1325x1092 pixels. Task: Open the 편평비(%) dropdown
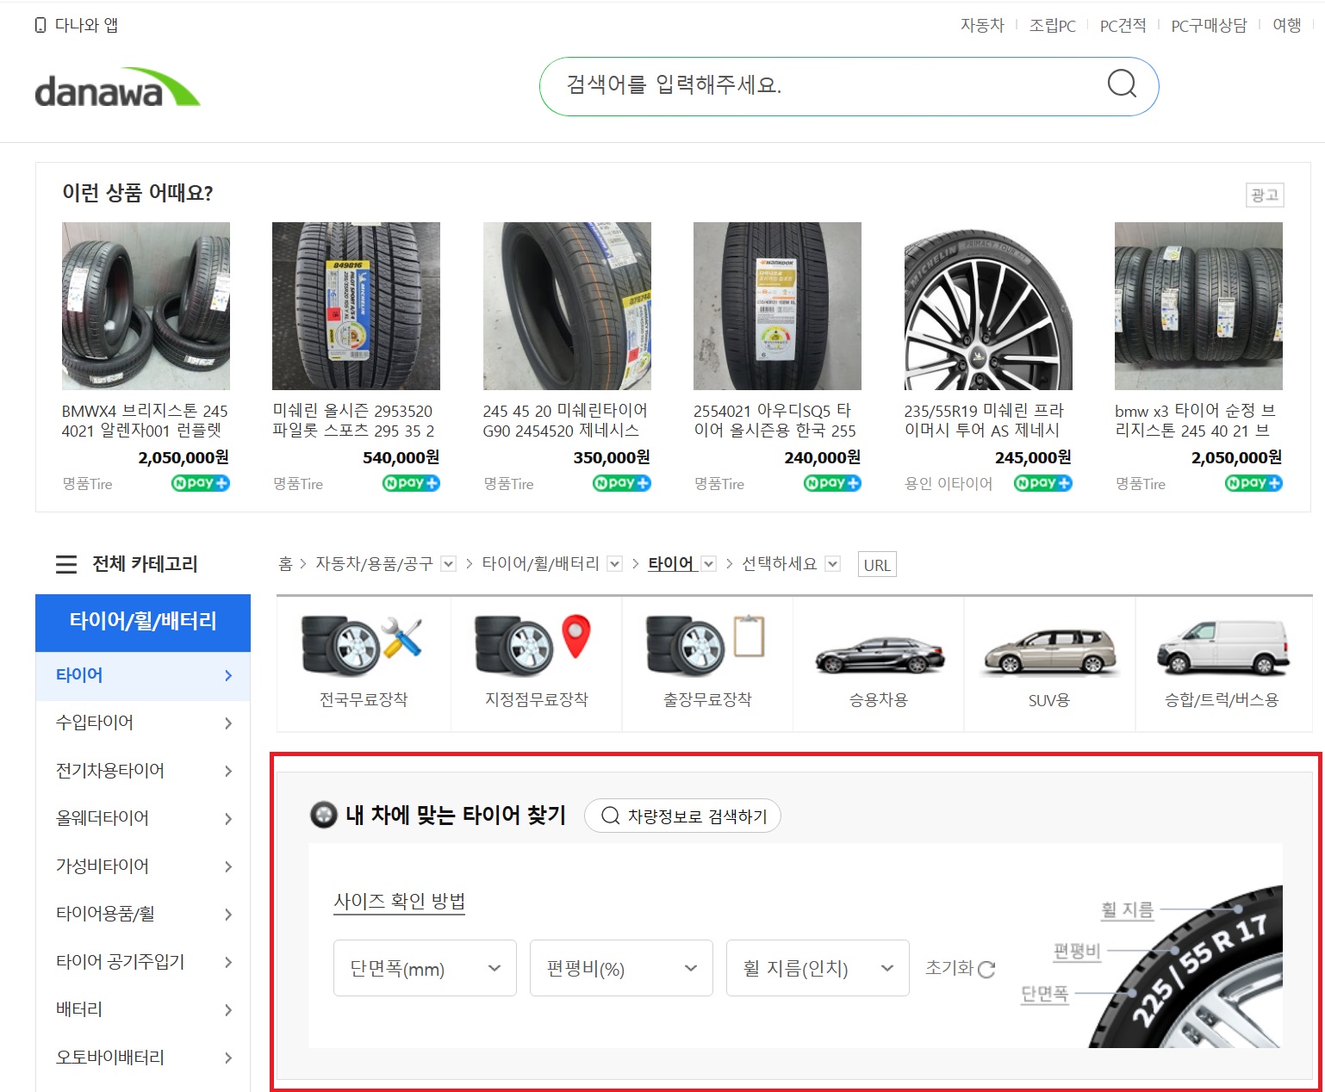621,968
